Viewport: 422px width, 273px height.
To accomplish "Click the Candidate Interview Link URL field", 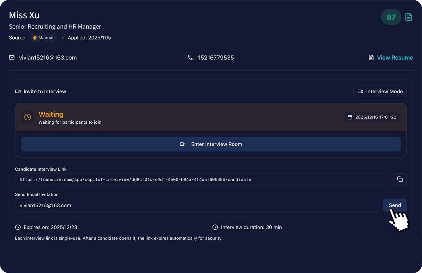I will pyautogui.click(x=202, y=180).
